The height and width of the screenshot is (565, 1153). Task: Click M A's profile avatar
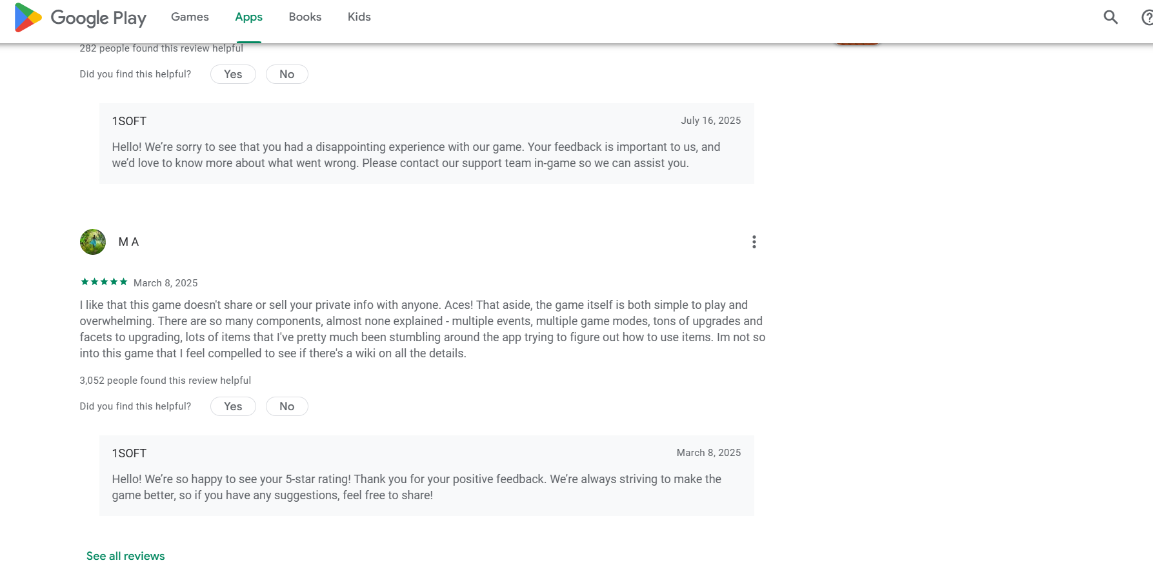pyautogui.click(x=92, y=242)
